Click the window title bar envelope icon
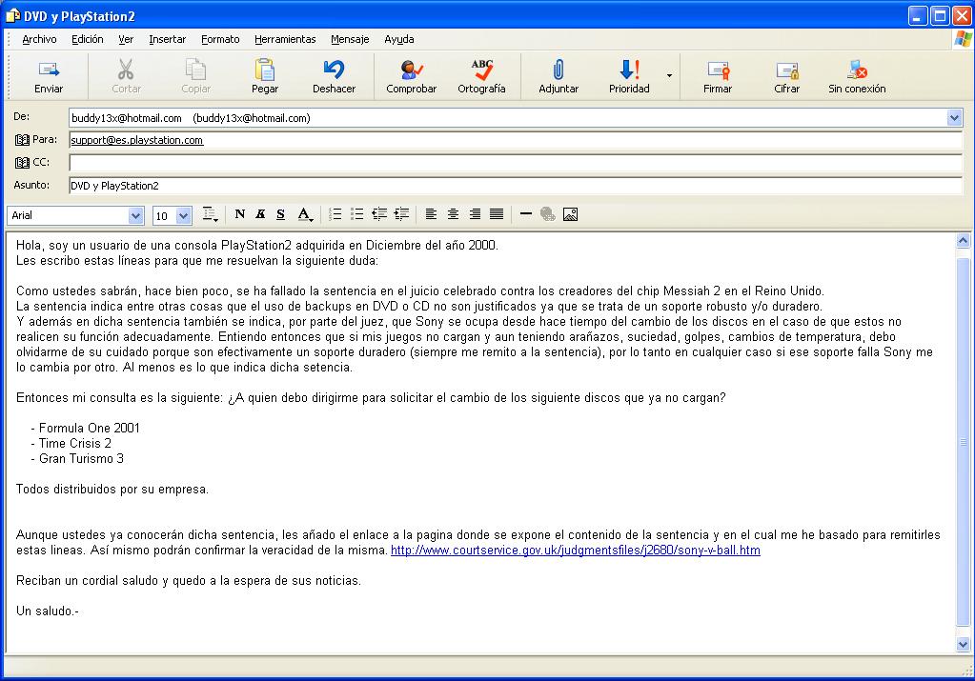 (12, 15)
